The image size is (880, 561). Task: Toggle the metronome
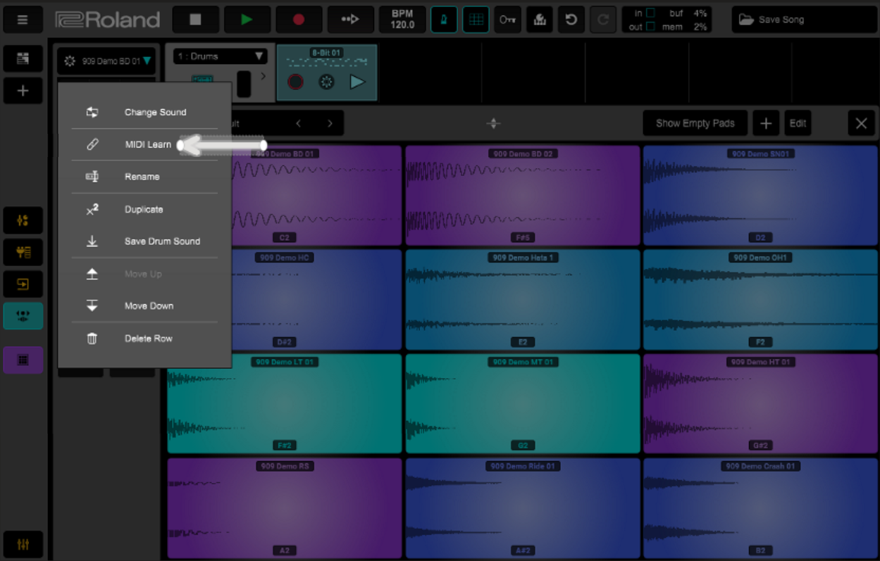444,20
